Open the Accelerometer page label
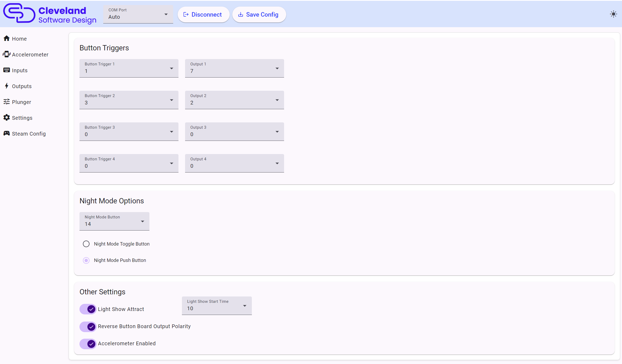Viewport: 622px width, 364px height. [30, 55]
